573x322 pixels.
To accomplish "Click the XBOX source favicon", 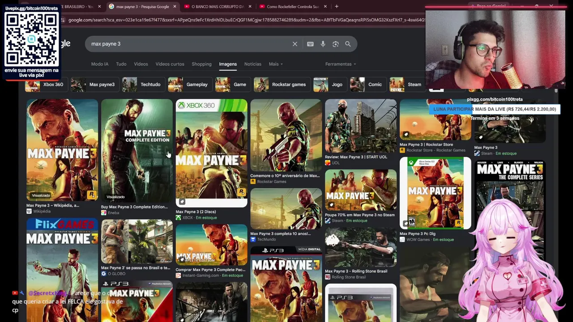I will (178, 218).
